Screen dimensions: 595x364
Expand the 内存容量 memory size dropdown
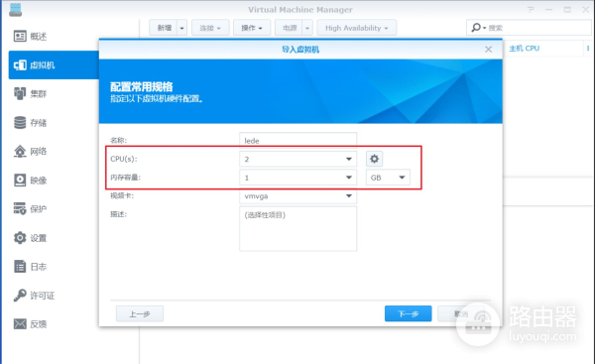[297, 178]
